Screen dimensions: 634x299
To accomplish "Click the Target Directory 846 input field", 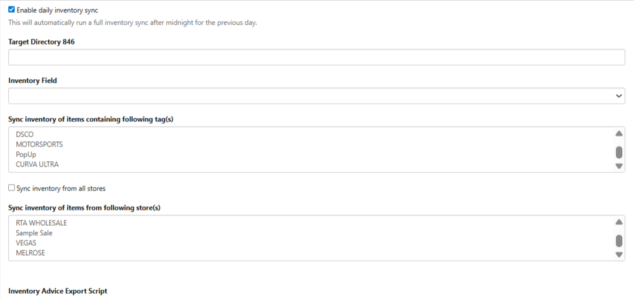I will coord(316,57).
